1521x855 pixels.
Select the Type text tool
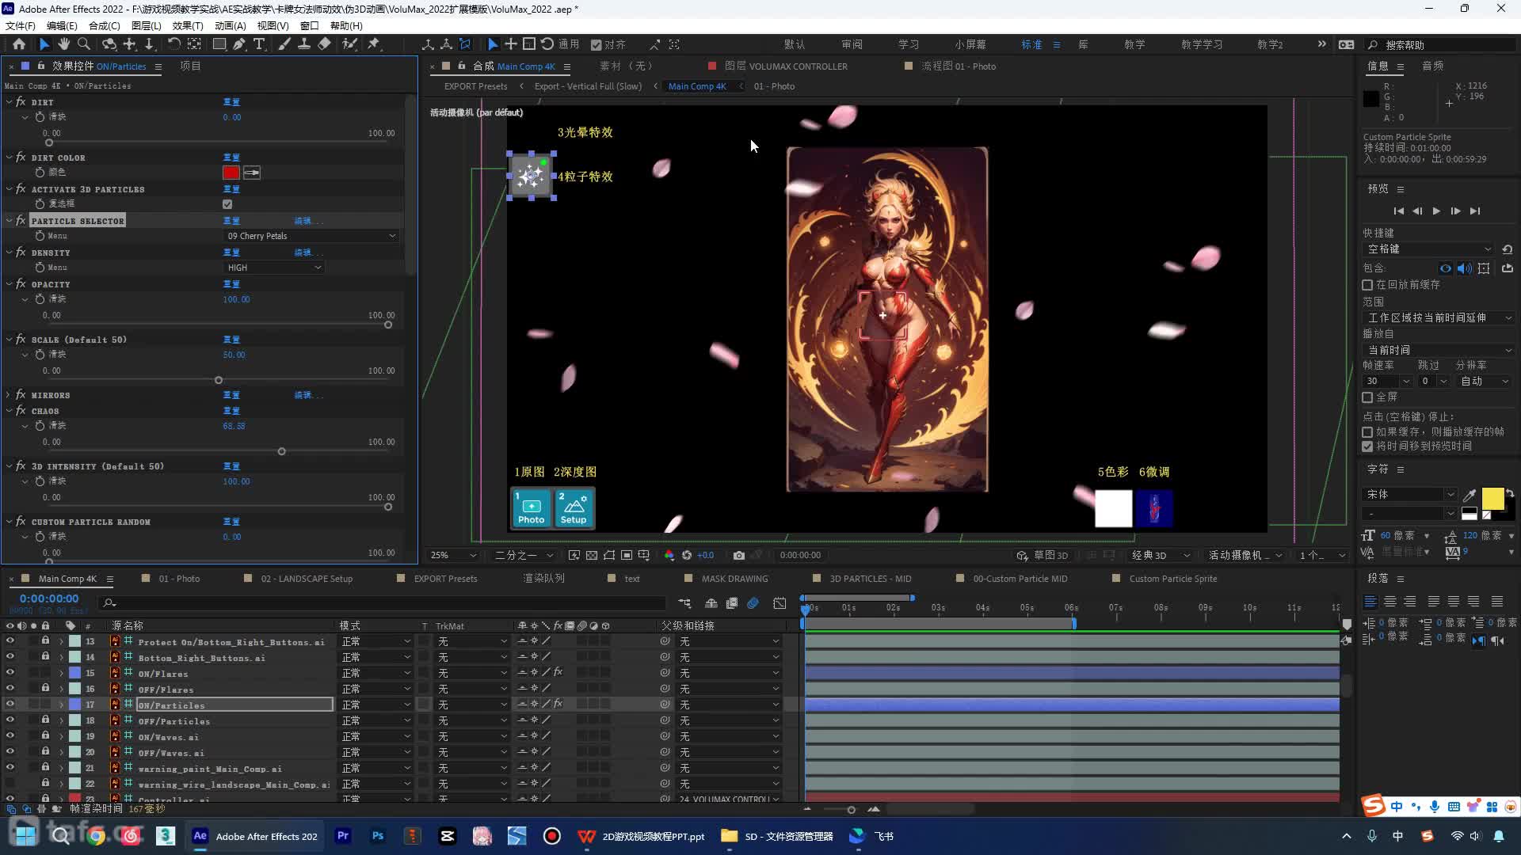(259, 44)
